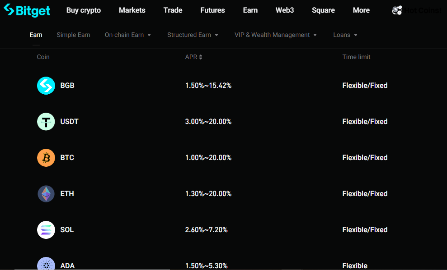Viewport: 447px width, 270px height.
Task: Select the ADA Cardano coin icon
Action: click(46, 264)
